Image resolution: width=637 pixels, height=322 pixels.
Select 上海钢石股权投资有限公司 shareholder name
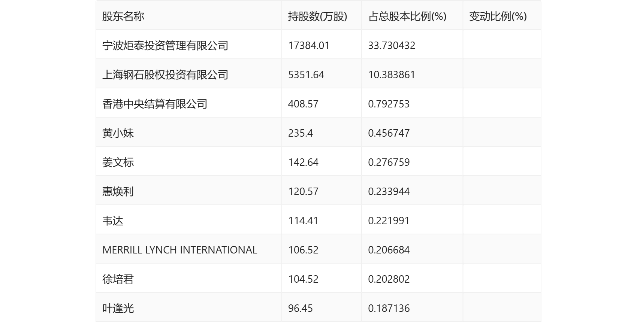pos(165,75)
